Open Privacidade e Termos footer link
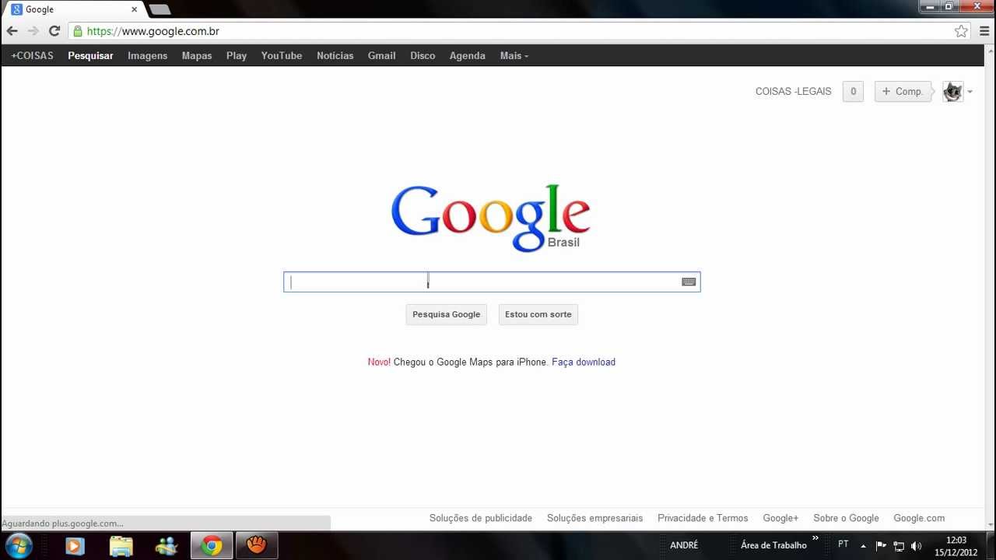This screenshot has width=996, height=560. [703, 518]
